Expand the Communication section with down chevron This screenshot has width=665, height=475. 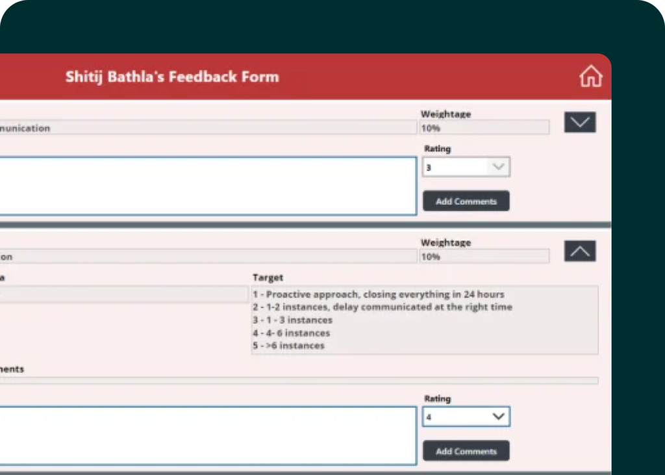click(x=579, y=122)
